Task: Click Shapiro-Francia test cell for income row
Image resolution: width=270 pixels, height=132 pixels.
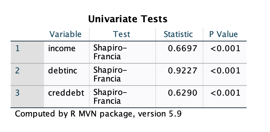Action: pyautogui.click(x=122, y=52)
